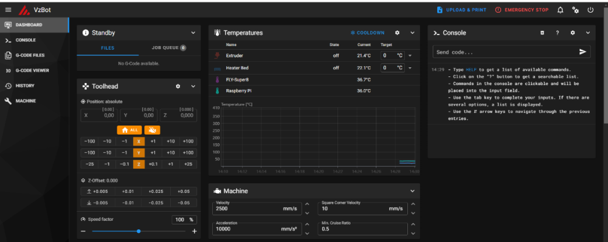Open interface settings gears icon
The height and width of the screenshot is (242, 608).
[x=576, y=10]
